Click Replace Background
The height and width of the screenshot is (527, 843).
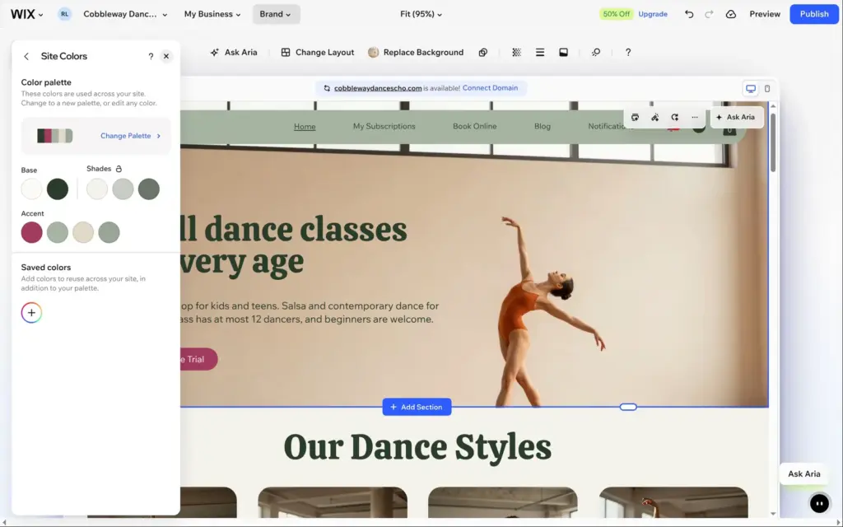coord(416,52)
